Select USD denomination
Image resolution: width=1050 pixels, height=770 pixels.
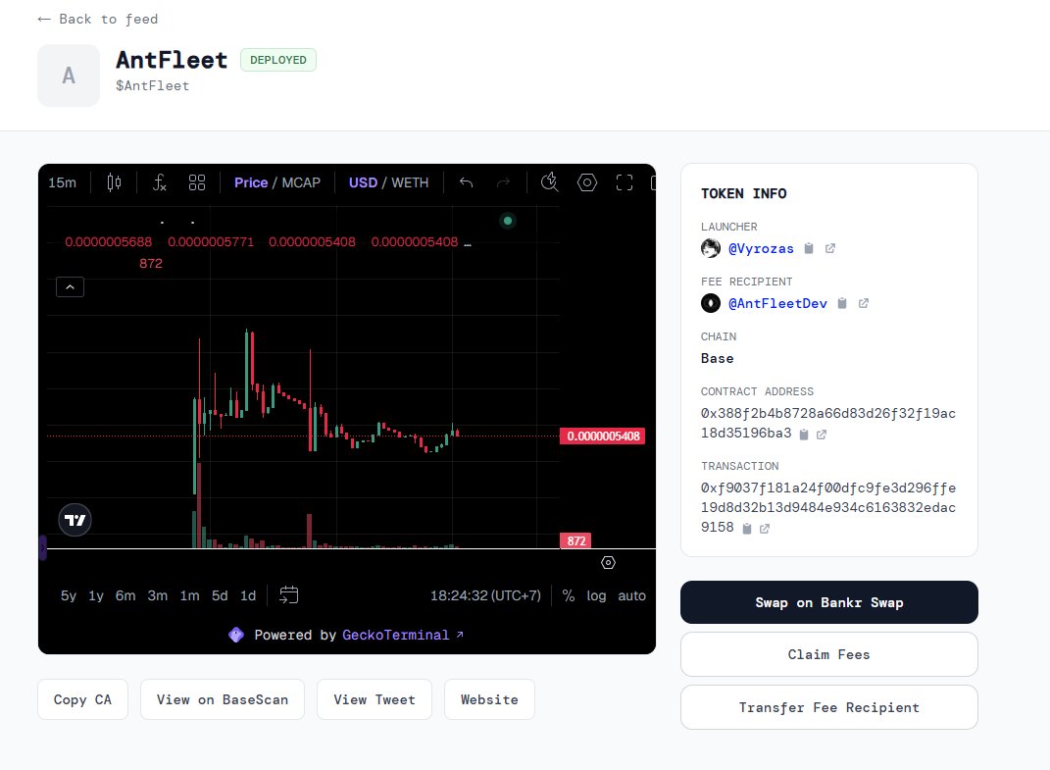click(x=363, y=182)
